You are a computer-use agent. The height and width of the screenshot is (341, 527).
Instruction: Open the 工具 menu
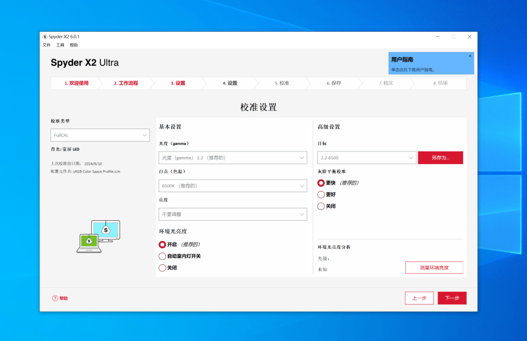60,45
